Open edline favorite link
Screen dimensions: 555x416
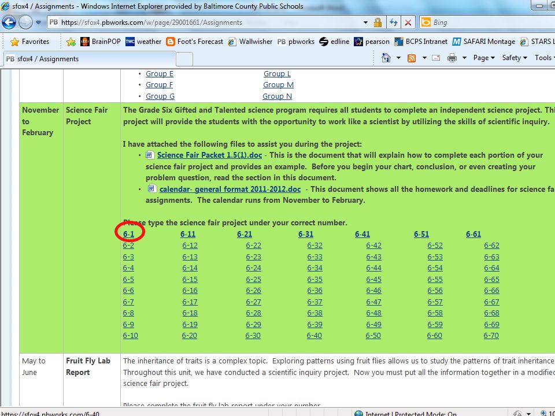tap(334, 42)
